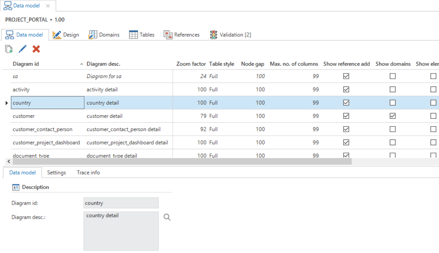Click magnifier icon beside Diagram desc field
The image size is (439, 253).
pyautogui.click(x=167, y=217)
